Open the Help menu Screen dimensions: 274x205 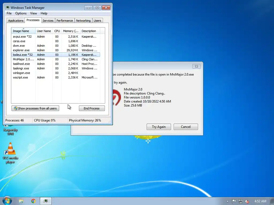[44, 13]
